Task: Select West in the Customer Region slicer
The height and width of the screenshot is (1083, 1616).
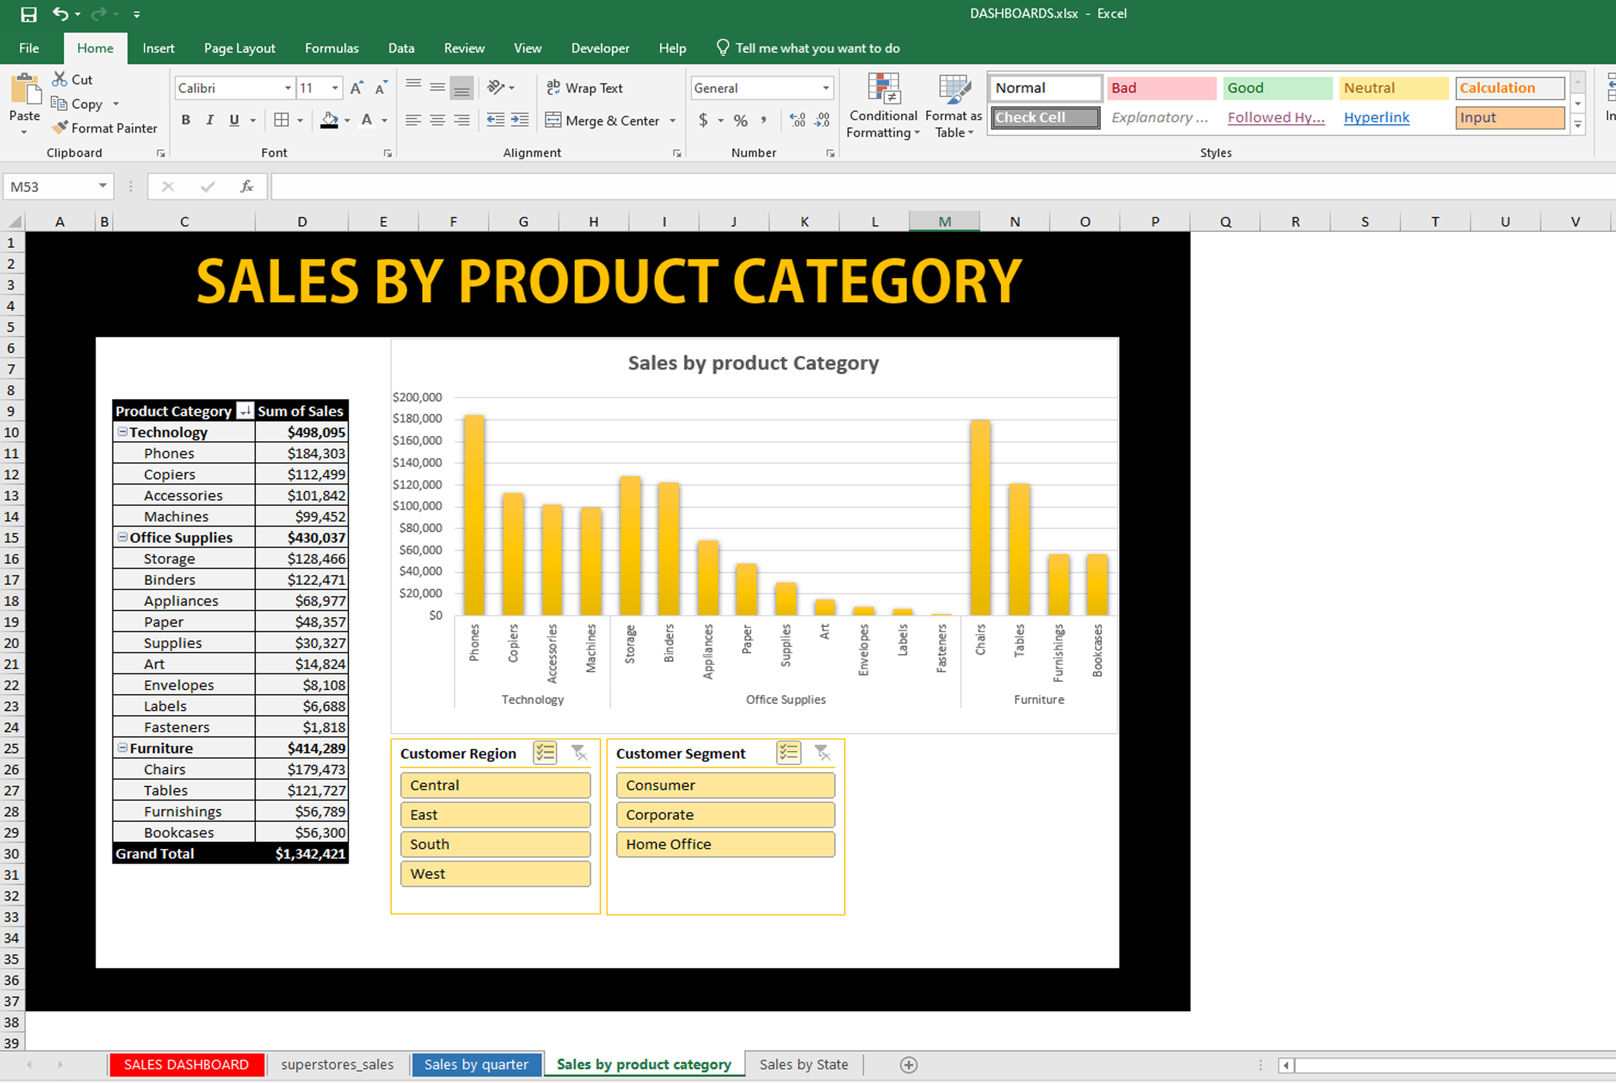Action: click(495, 874)
